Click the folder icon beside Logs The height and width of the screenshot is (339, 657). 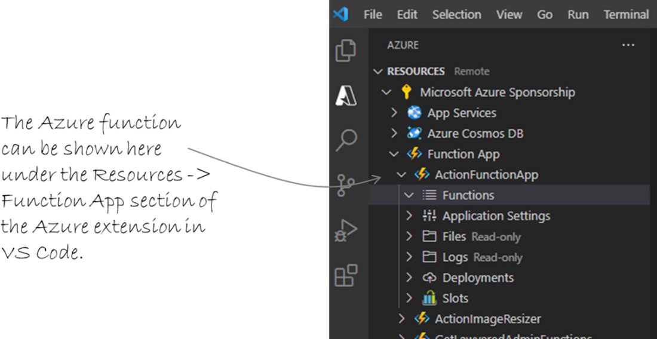click(x=429, y=257)
